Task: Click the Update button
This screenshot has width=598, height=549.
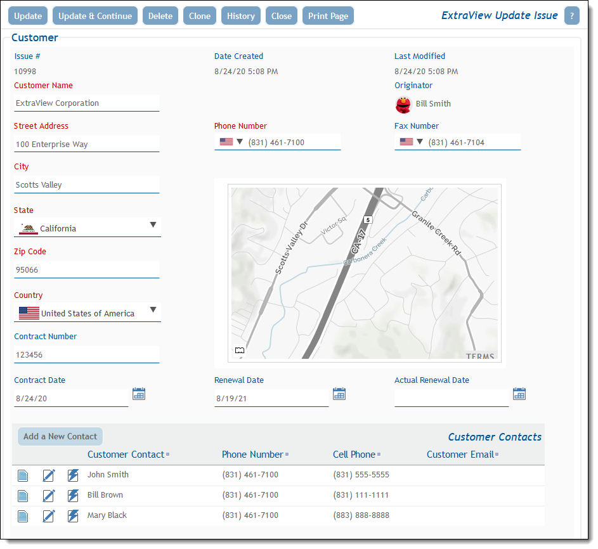Action: pyautogui.click(x=28, y=16)
